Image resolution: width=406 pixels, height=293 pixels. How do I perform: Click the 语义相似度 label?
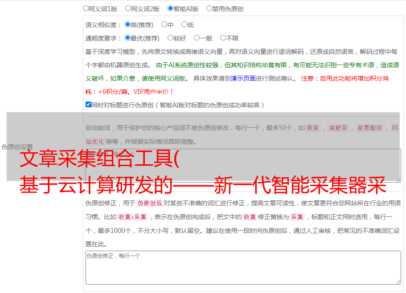point(103,25)
